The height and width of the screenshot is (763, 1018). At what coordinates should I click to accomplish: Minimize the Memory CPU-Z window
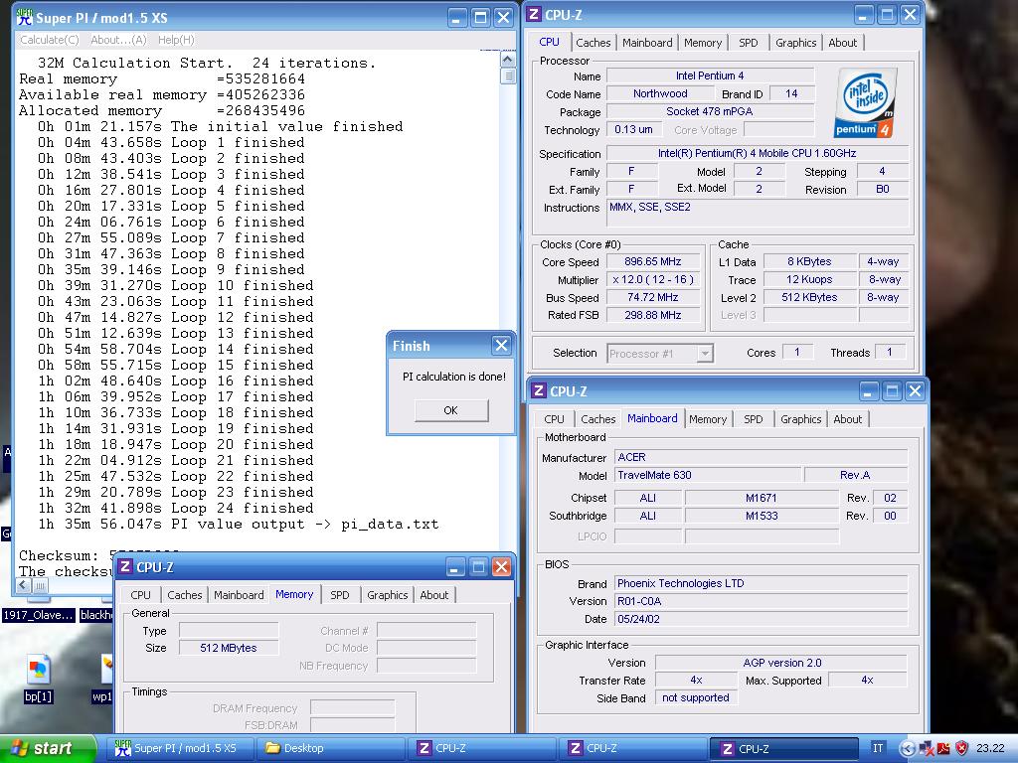[454, 567]
